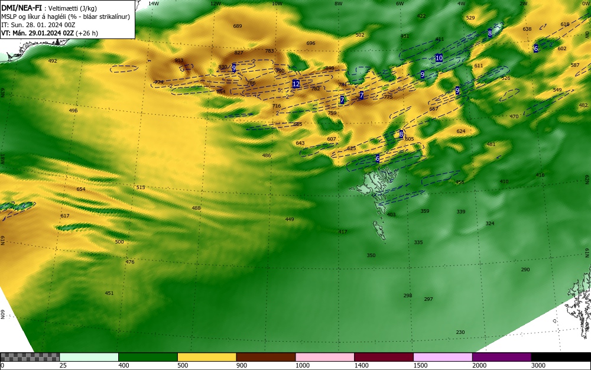Screen dimensions: 591x370
Task: Select the '230' value near bottom
Action: [460, 332]
